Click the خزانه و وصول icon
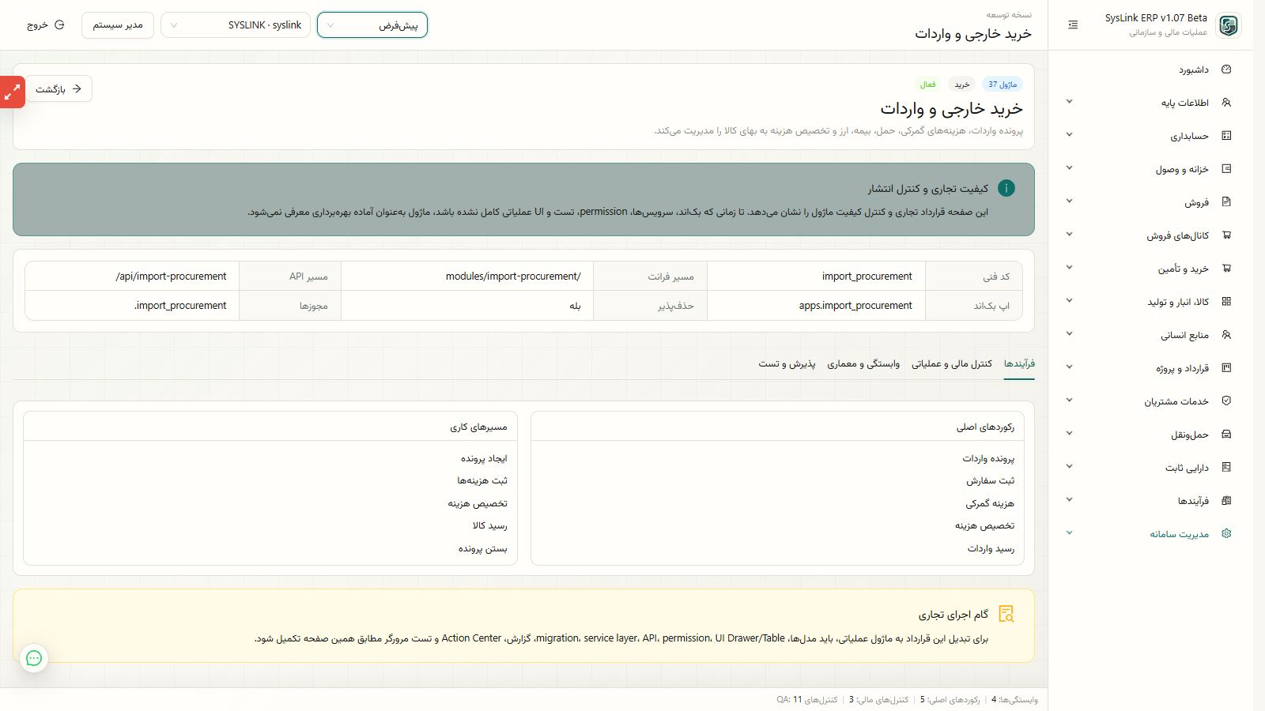This screenshot has height=711, width=1265. coord(1226,169)
